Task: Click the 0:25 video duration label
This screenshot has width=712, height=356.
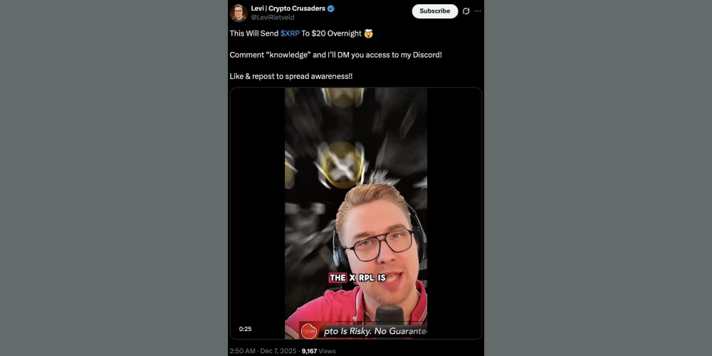Action: point(245,329)
